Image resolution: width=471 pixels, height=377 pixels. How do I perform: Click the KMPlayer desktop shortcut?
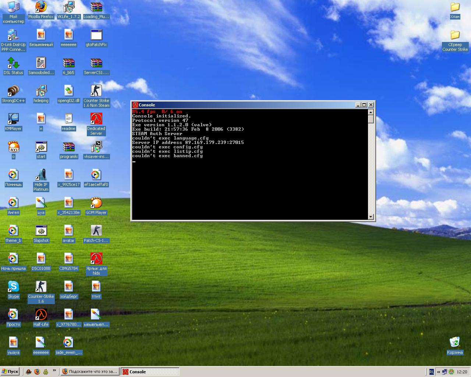(13, 122)
